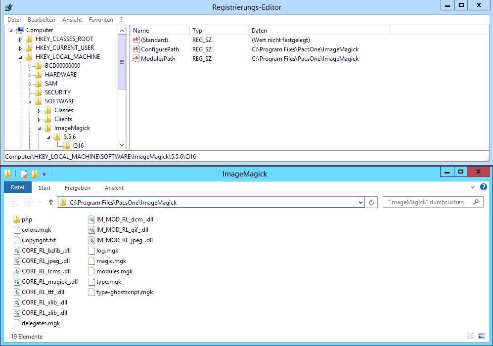Image resolution: width=493 pixels, height=346 pixels.
Task: Expand the BCD00000000 node
Action: click(x=30, y=66)
